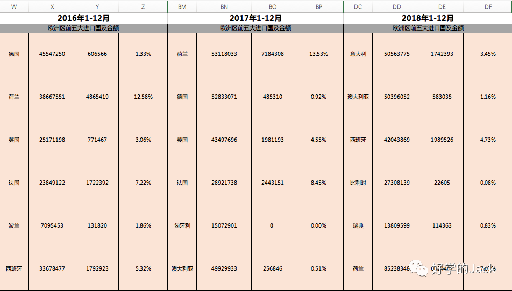Select the cell with value 23849122
The width and height of the screenshot is (512, 291).
pyautogui.click(x=52, y=183)
